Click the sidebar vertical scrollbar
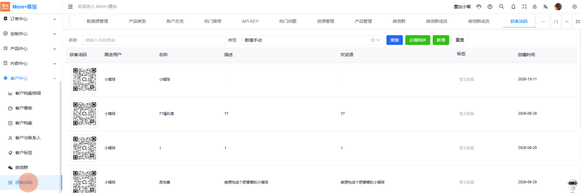The image size is (581, 193). click(61, 135)
